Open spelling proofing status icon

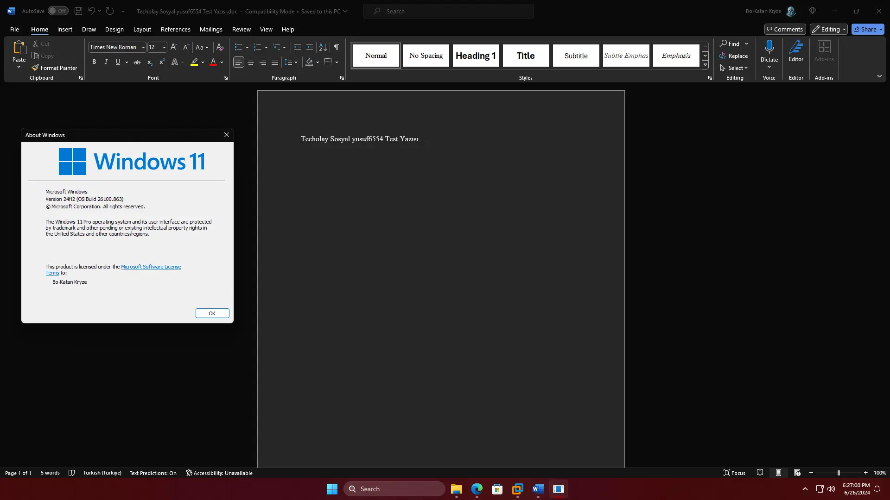[71, 473]
